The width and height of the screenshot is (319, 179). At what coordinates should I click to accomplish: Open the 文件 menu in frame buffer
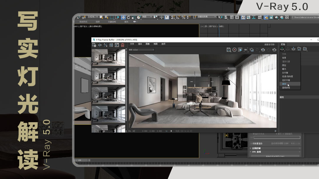point(132,44)
